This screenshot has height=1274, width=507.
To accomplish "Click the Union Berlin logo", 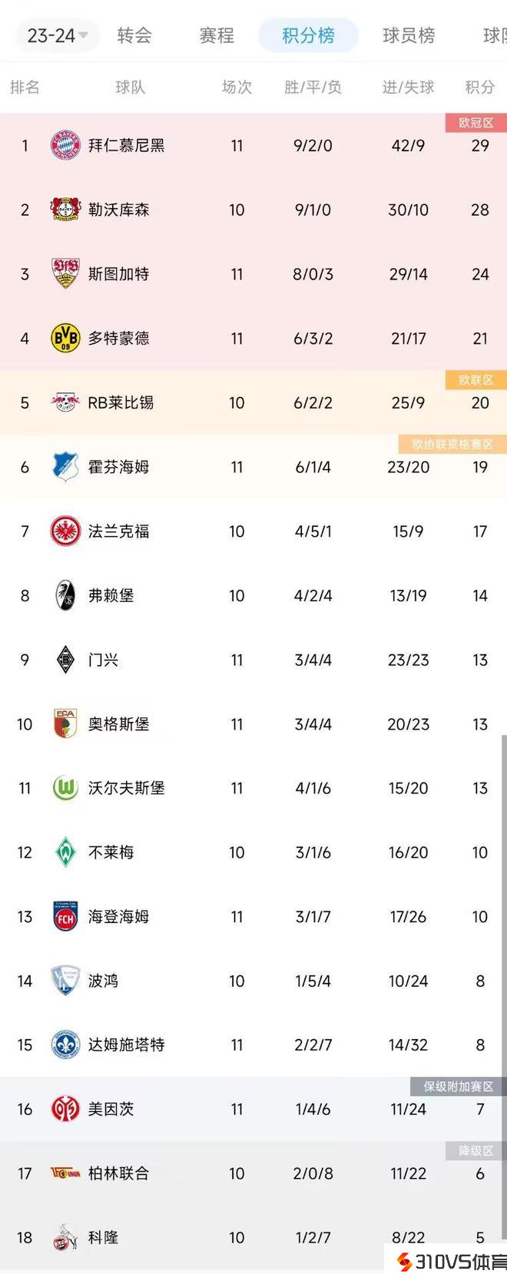I will click(65, 1173).
